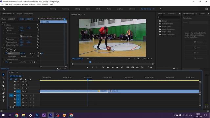Click the Add Marker icon in timeline
The height and width of the screenshot is (118, 210).
tap(26, 79)
